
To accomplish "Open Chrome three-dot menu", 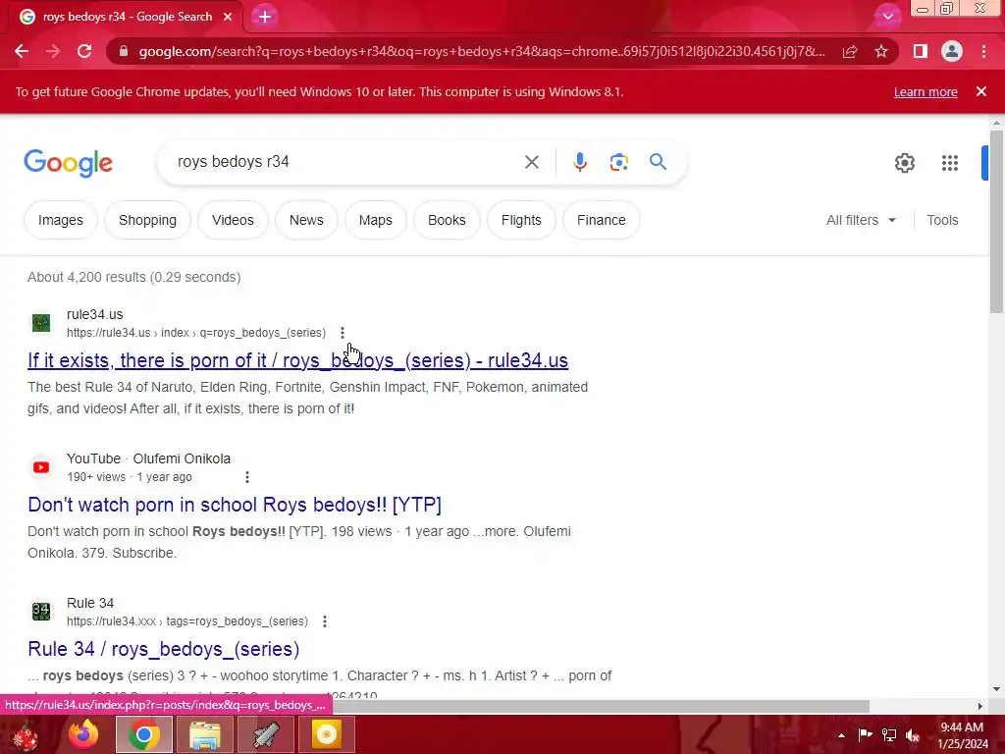I will click(x=983, y=51).
